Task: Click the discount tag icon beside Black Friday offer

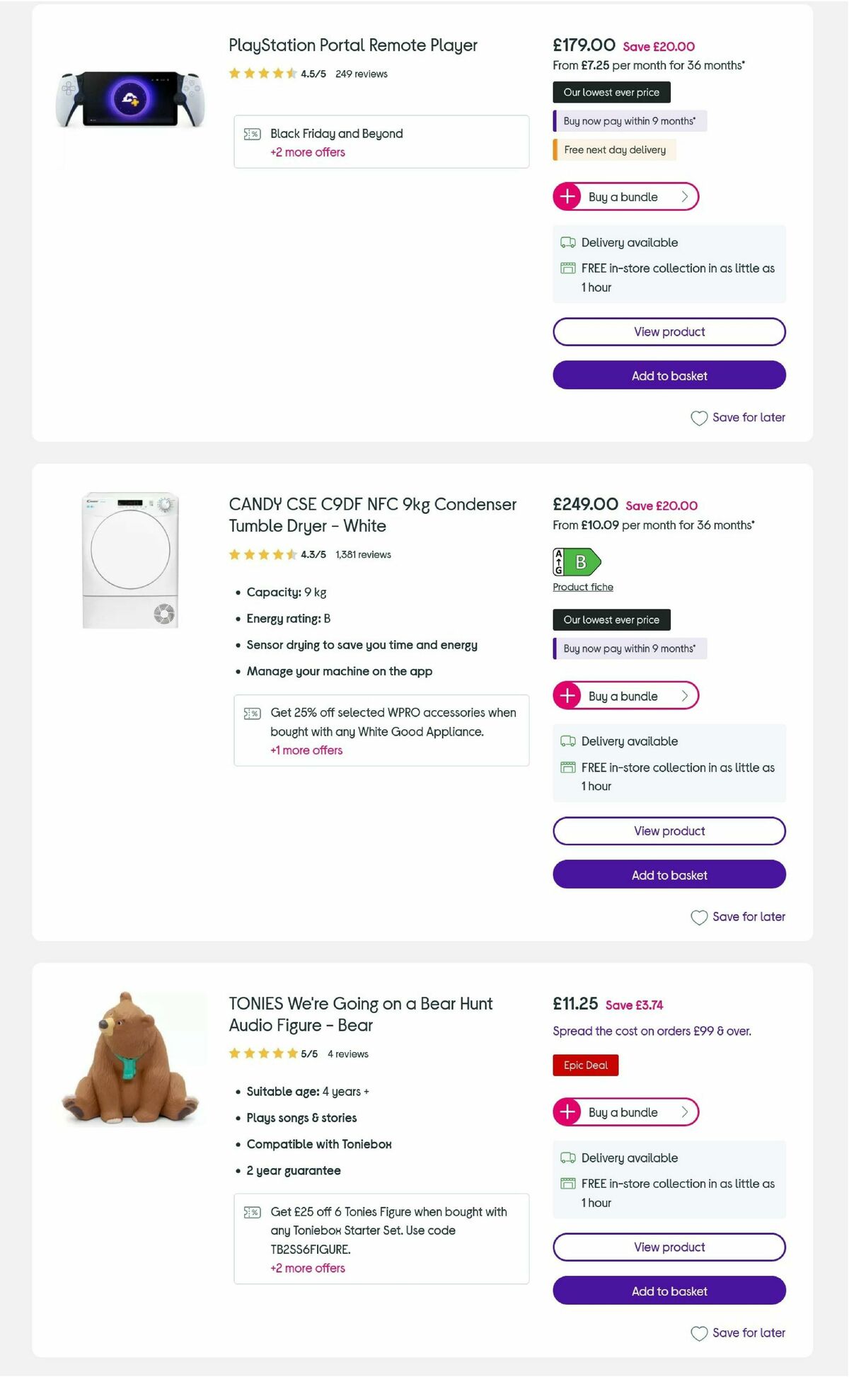Action: 252,134
